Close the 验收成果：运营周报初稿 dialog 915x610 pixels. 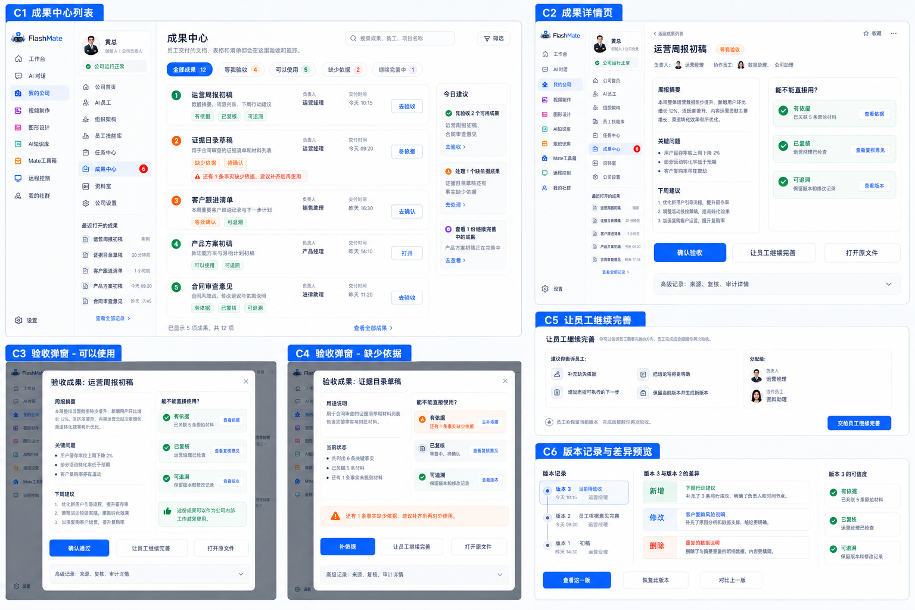pos(246,381)
